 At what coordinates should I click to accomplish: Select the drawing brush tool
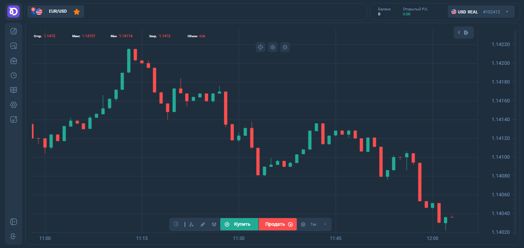point(203,224)
